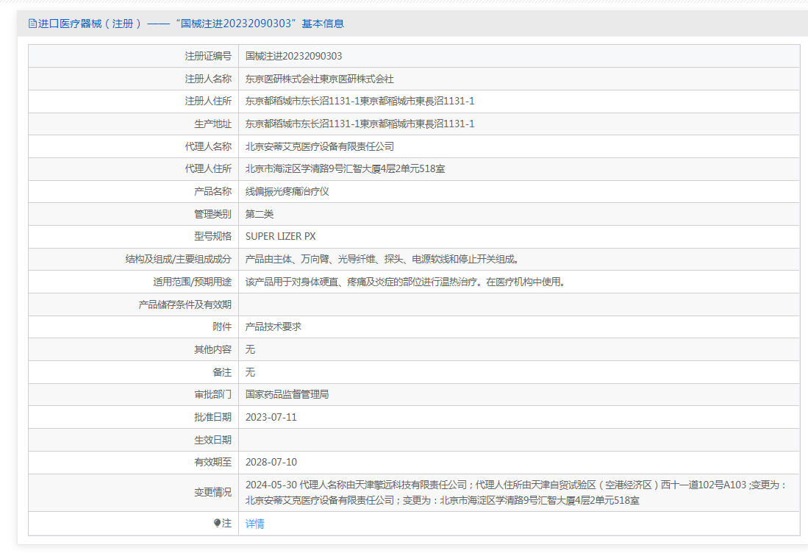
Task: Click the expiry date 2028-07-10
Action: click(x=271, y=462)
